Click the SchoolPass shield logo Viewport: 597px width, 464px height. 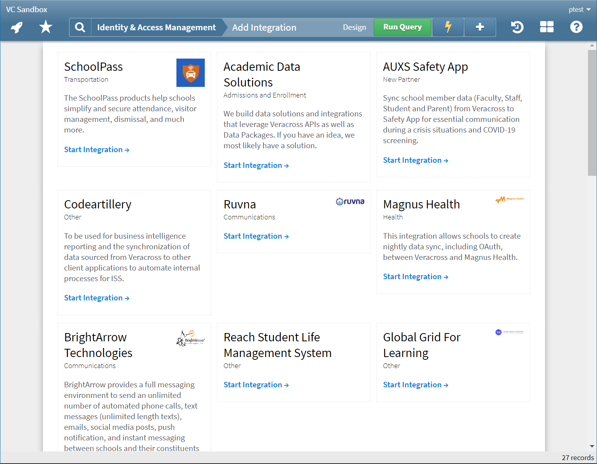pos(191,73)
